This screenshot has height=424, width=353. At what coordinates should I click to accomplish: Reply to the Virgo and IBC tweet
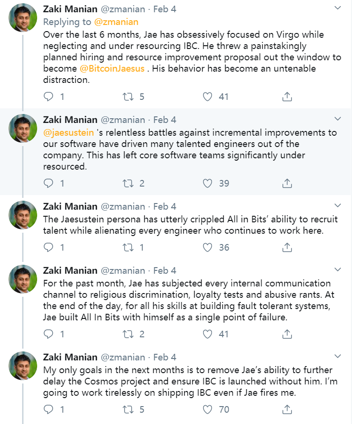[x=48, y=97]
